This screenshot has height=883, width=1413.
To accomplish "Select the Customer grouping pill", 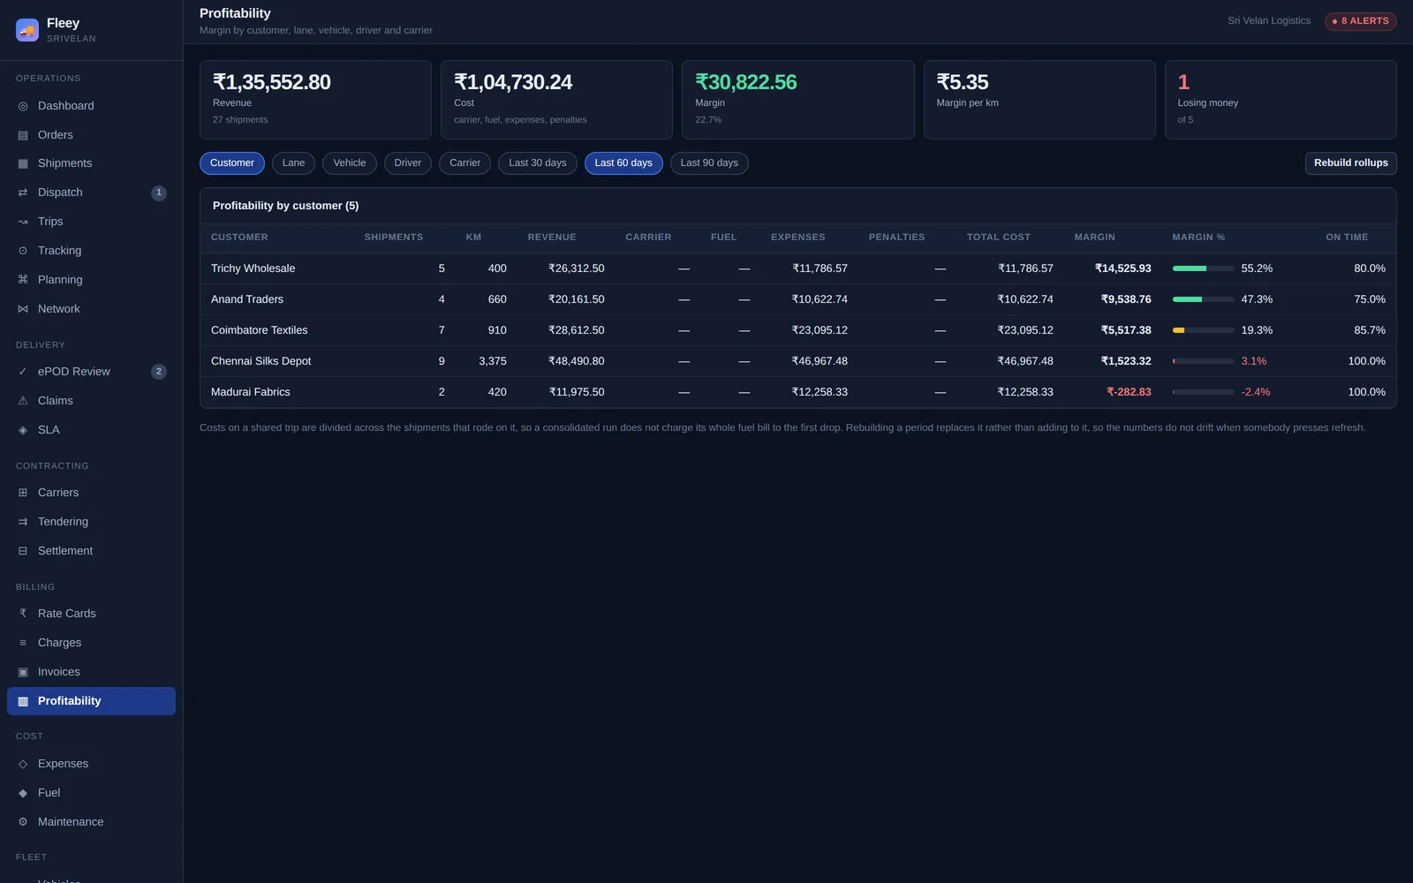I will pyautogui.click(x=232, y=163).
